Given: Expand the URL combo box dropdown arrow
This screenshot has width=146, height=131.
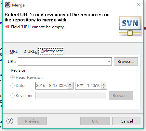Looking at the screenshot, I should 109,62.
